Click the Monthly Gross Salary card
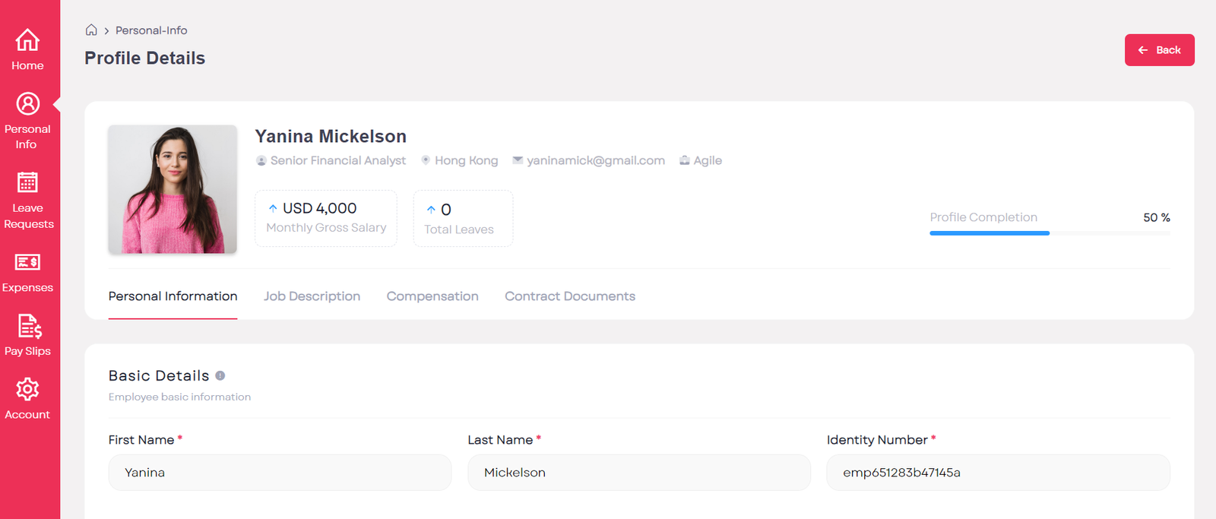Image resolution: width=1216 pixels, height=519 pixels. pyautogui.click(x=325, y=218)
